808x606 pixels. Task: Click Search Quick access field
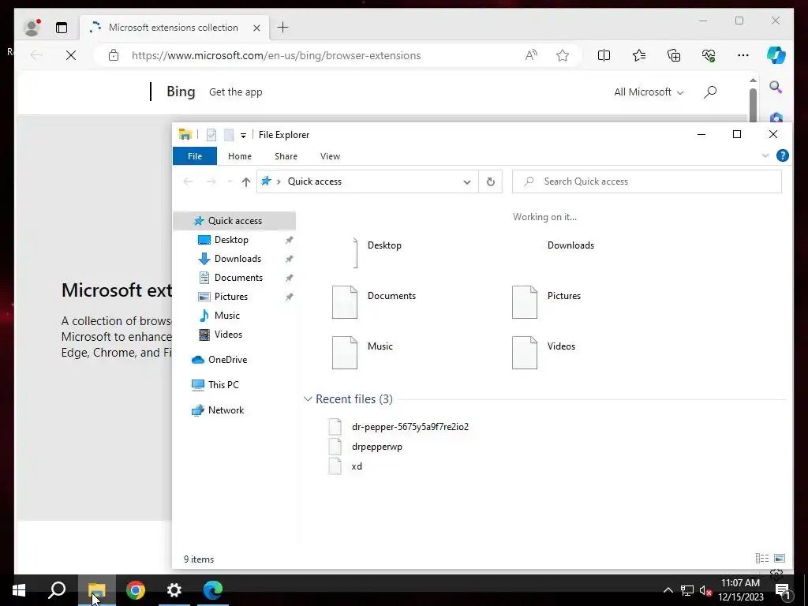(x=647, y=181)
